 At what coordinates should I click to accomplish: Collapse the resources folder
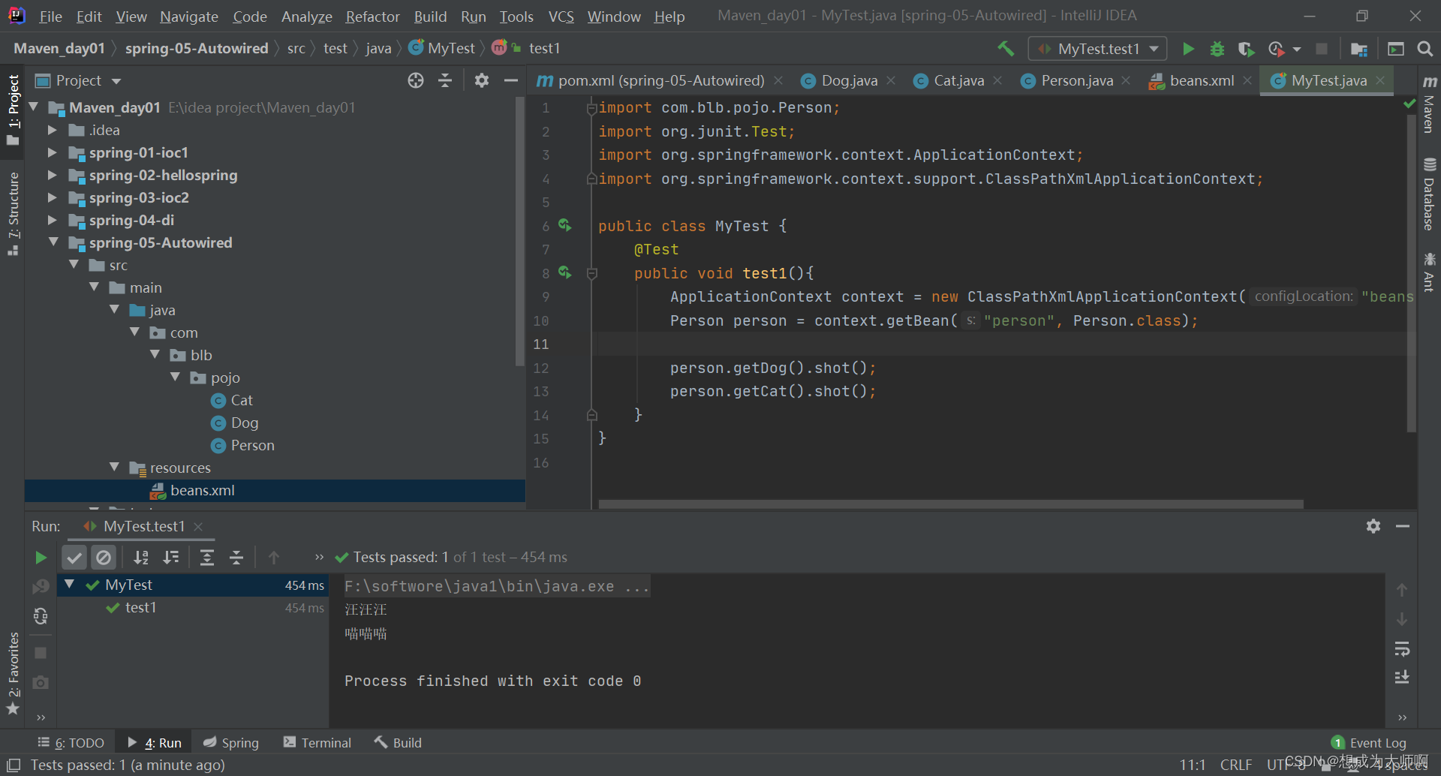tap(114, 467)
